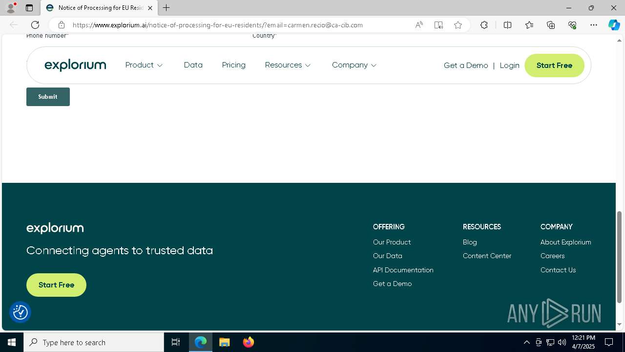This screenshot has height=352, width=625.
Task: Click footer Start Free button
Action: pyautogui.click(x=56, y=285)
